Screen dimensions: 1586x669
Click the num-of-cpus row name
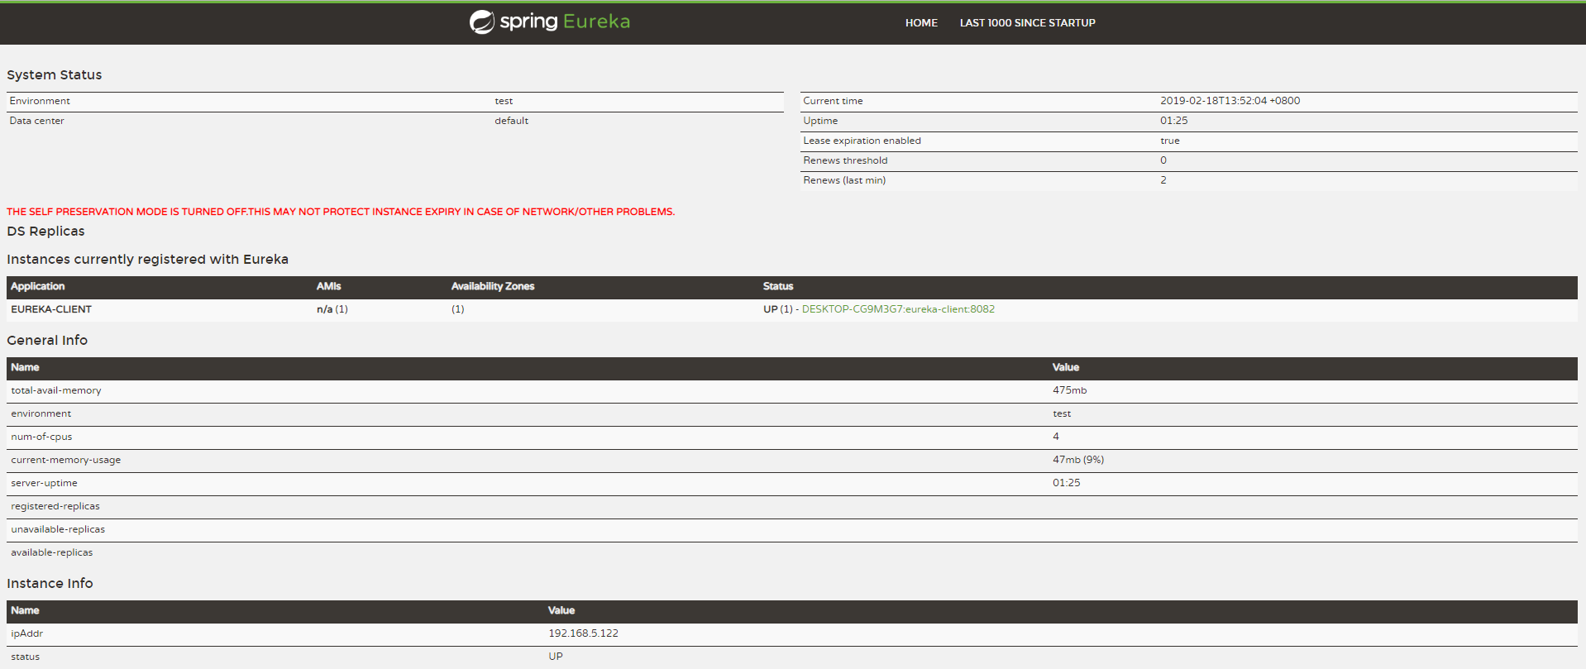[x=41, y=437]
